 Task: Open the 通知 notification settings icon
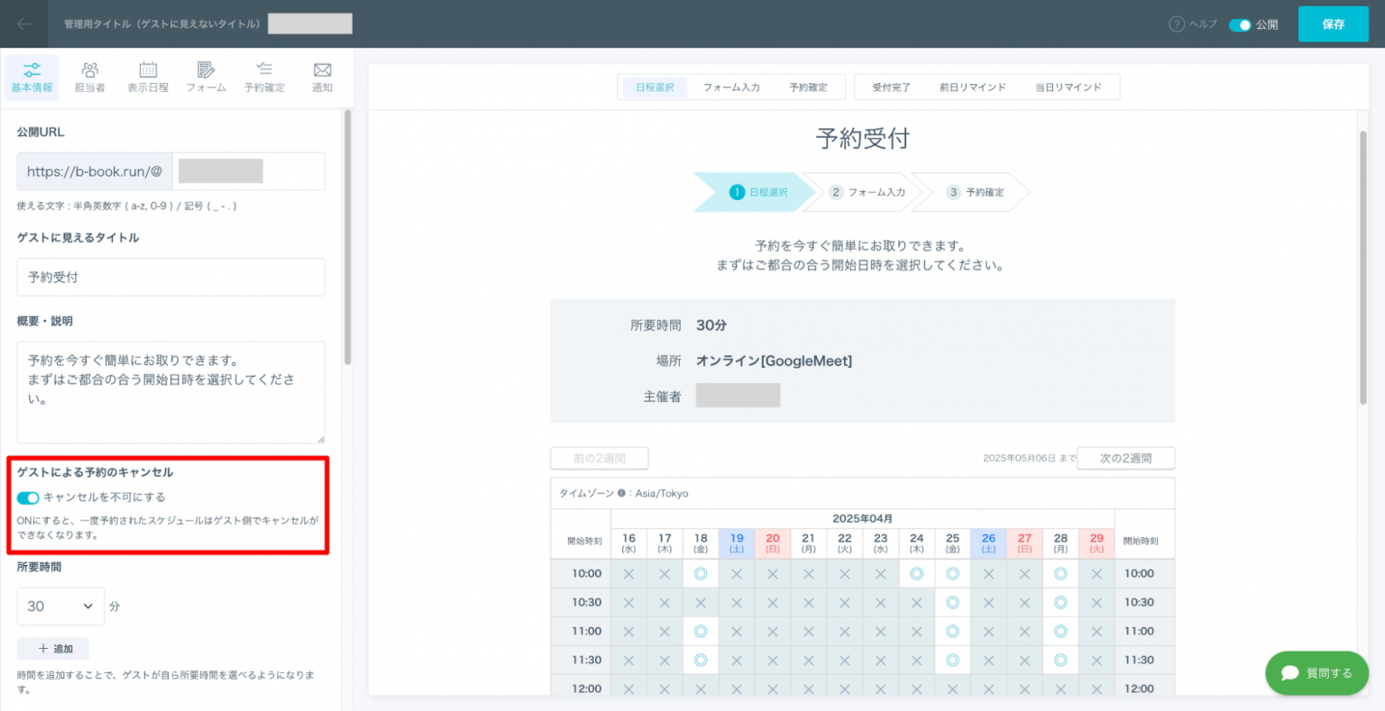[321, 77]
